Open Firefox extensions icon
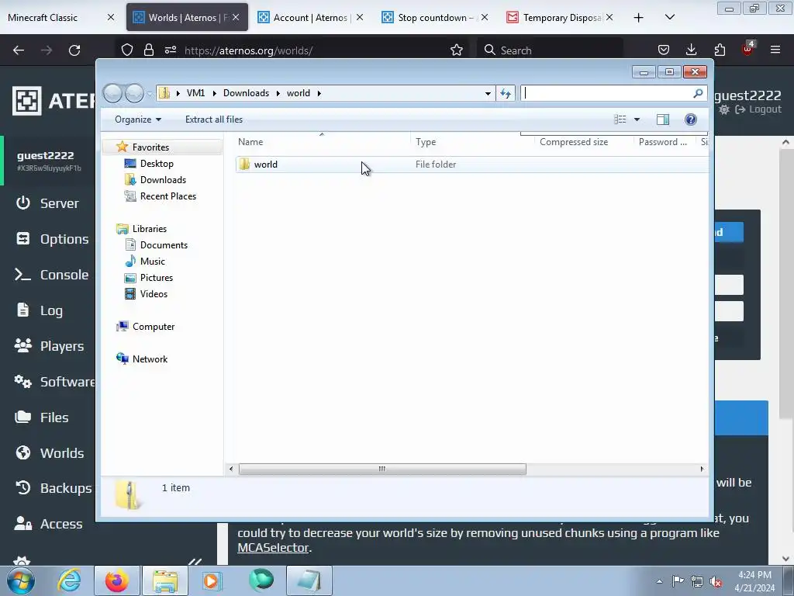This screenshot has height=596, width=794. click(720, 50)
